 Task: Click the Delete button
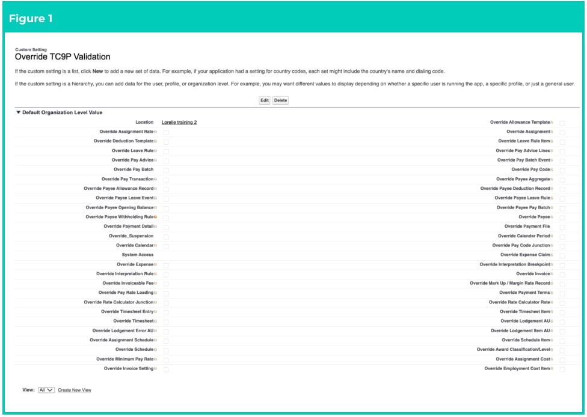click(x=280, y=100)
